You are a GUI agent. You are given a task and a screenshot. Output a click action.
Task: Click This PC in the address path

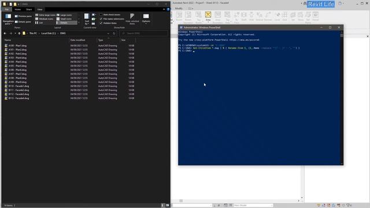33,34
